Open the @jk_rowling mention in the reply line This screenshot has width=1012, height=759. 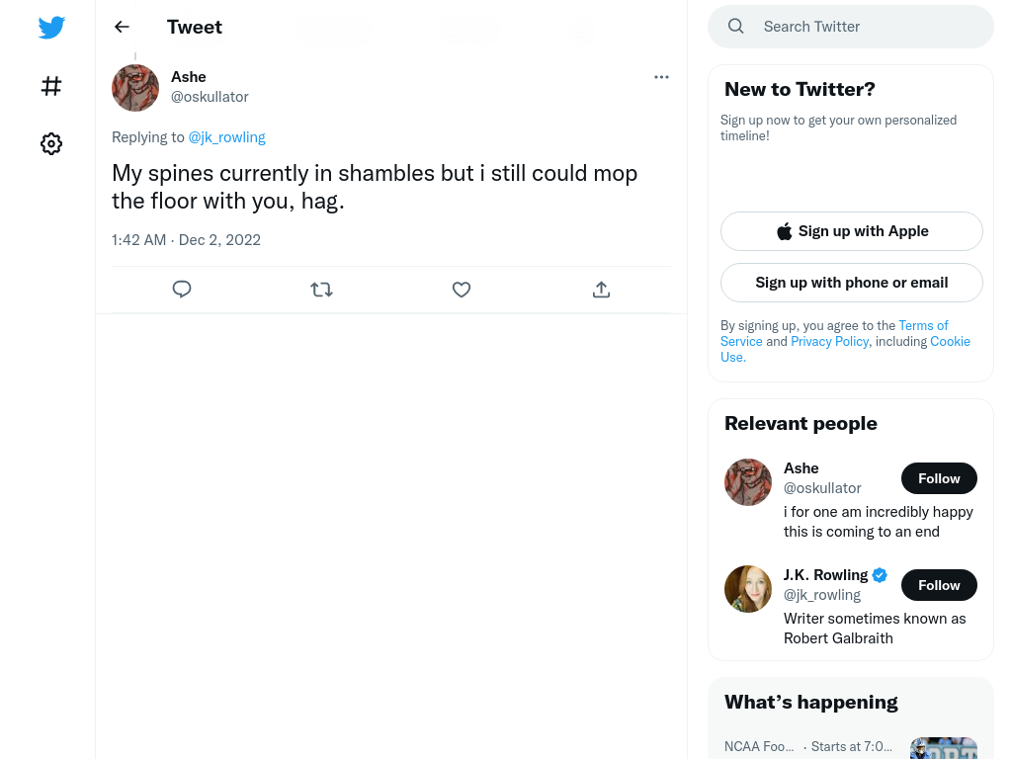point(226,137)
